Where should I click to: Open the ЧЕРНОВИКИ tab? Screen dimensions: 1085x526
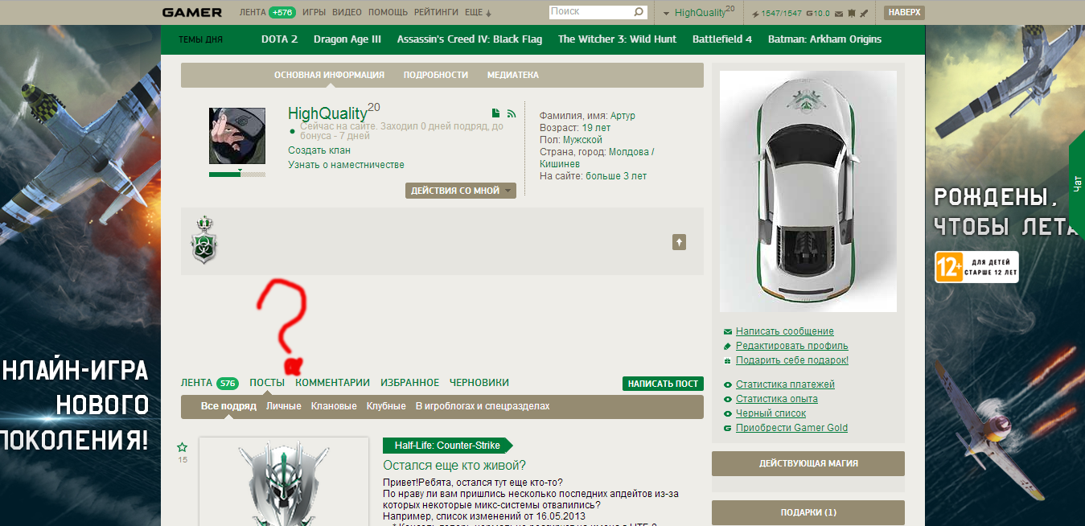479,383
